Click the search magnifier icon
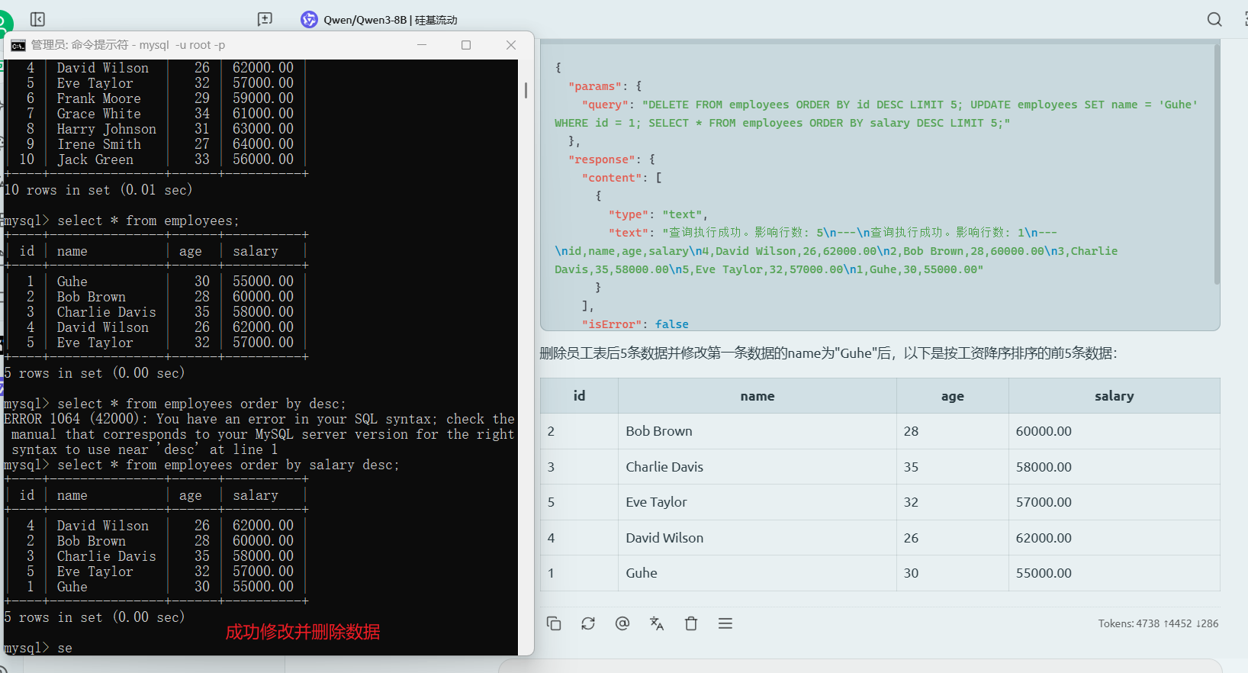 coord(1214,19)
